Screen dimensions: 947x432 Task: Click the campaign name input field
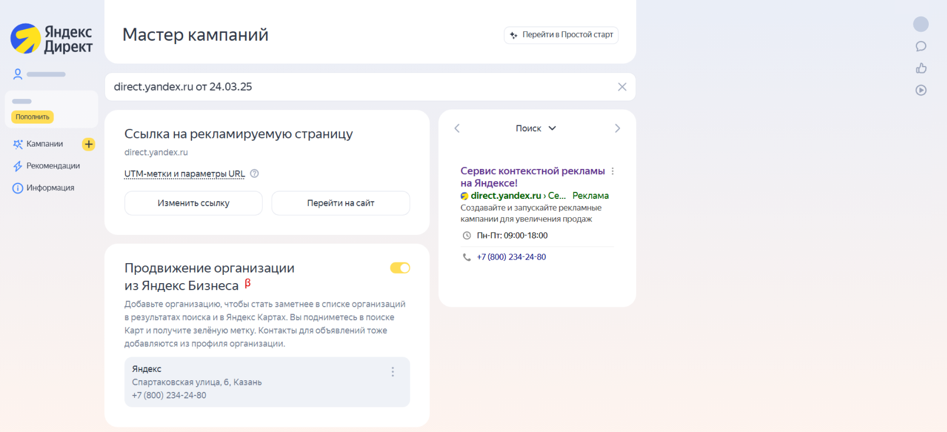coord(370,87)
